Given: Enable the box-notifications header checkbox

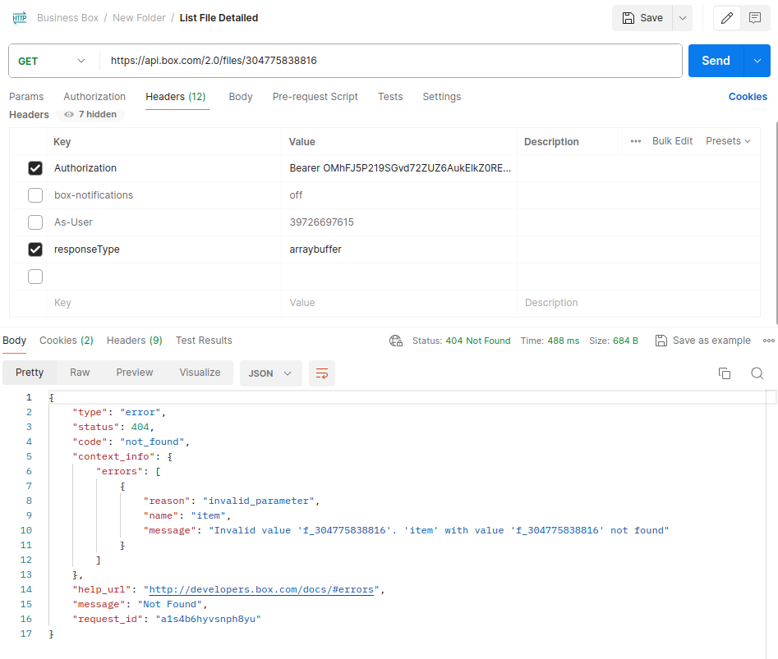Looking at the screenshot, I should [35, 195].
